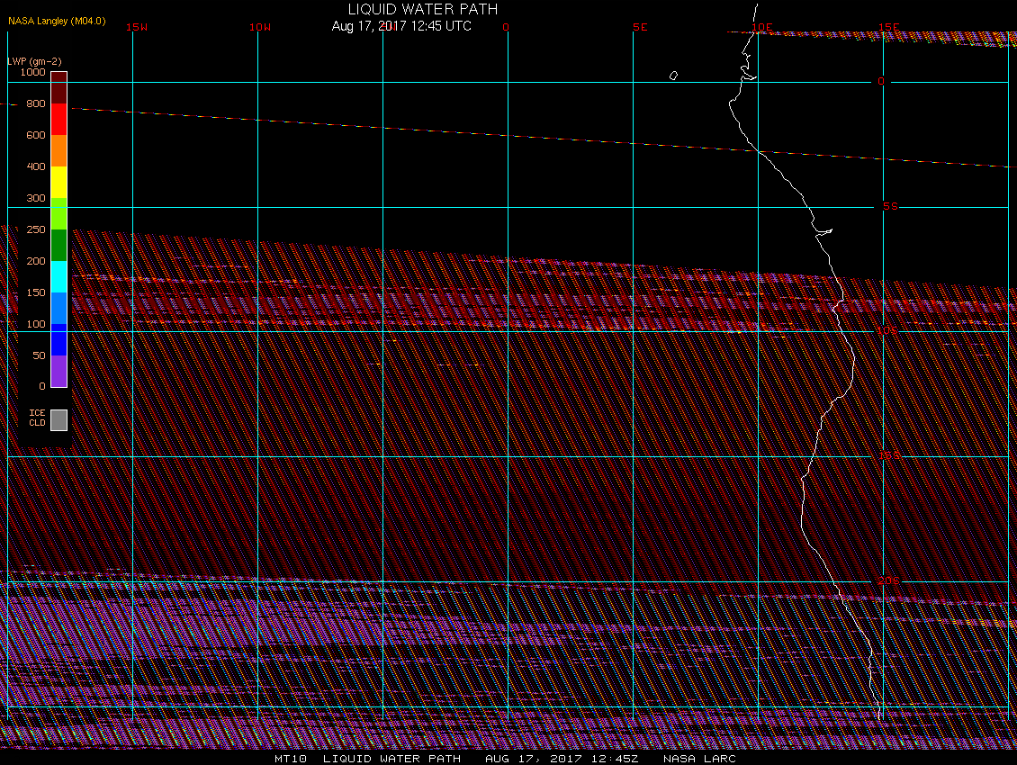Pick the dark green 200–250 legend swatch

pyautogui.click(x=59, y=246)
